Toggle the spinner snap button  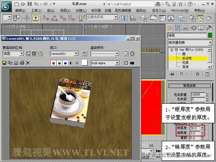pos(72,18)
